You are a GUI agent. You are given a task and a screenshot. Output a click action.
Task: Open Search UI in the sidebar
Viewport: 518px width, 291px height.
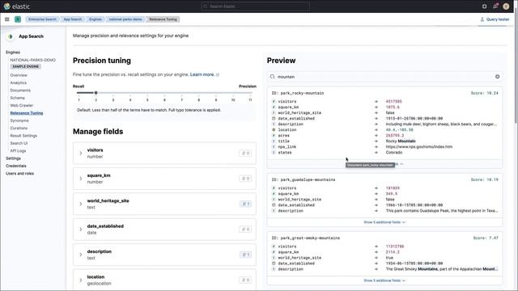coord(19,143)
